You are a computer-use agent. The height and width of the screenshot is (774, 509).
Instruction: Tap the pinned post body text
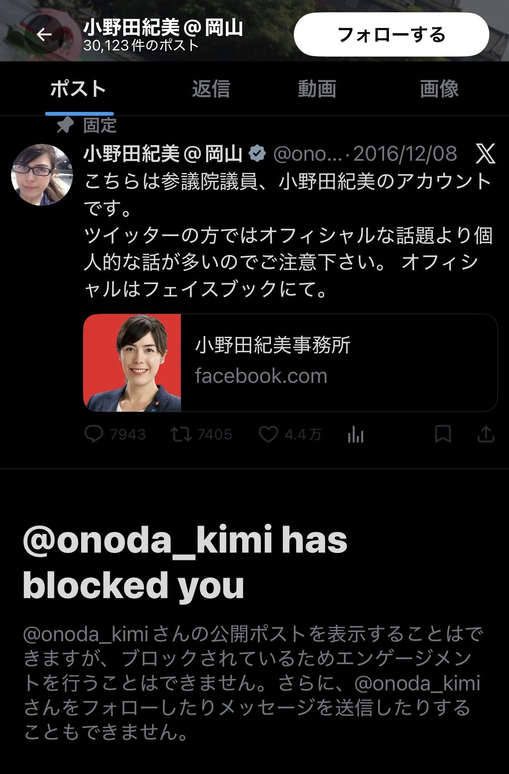287,235
